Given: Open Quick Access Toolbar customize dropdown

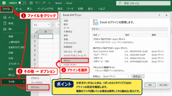Looking at the screenshot, I should [49, 3].
